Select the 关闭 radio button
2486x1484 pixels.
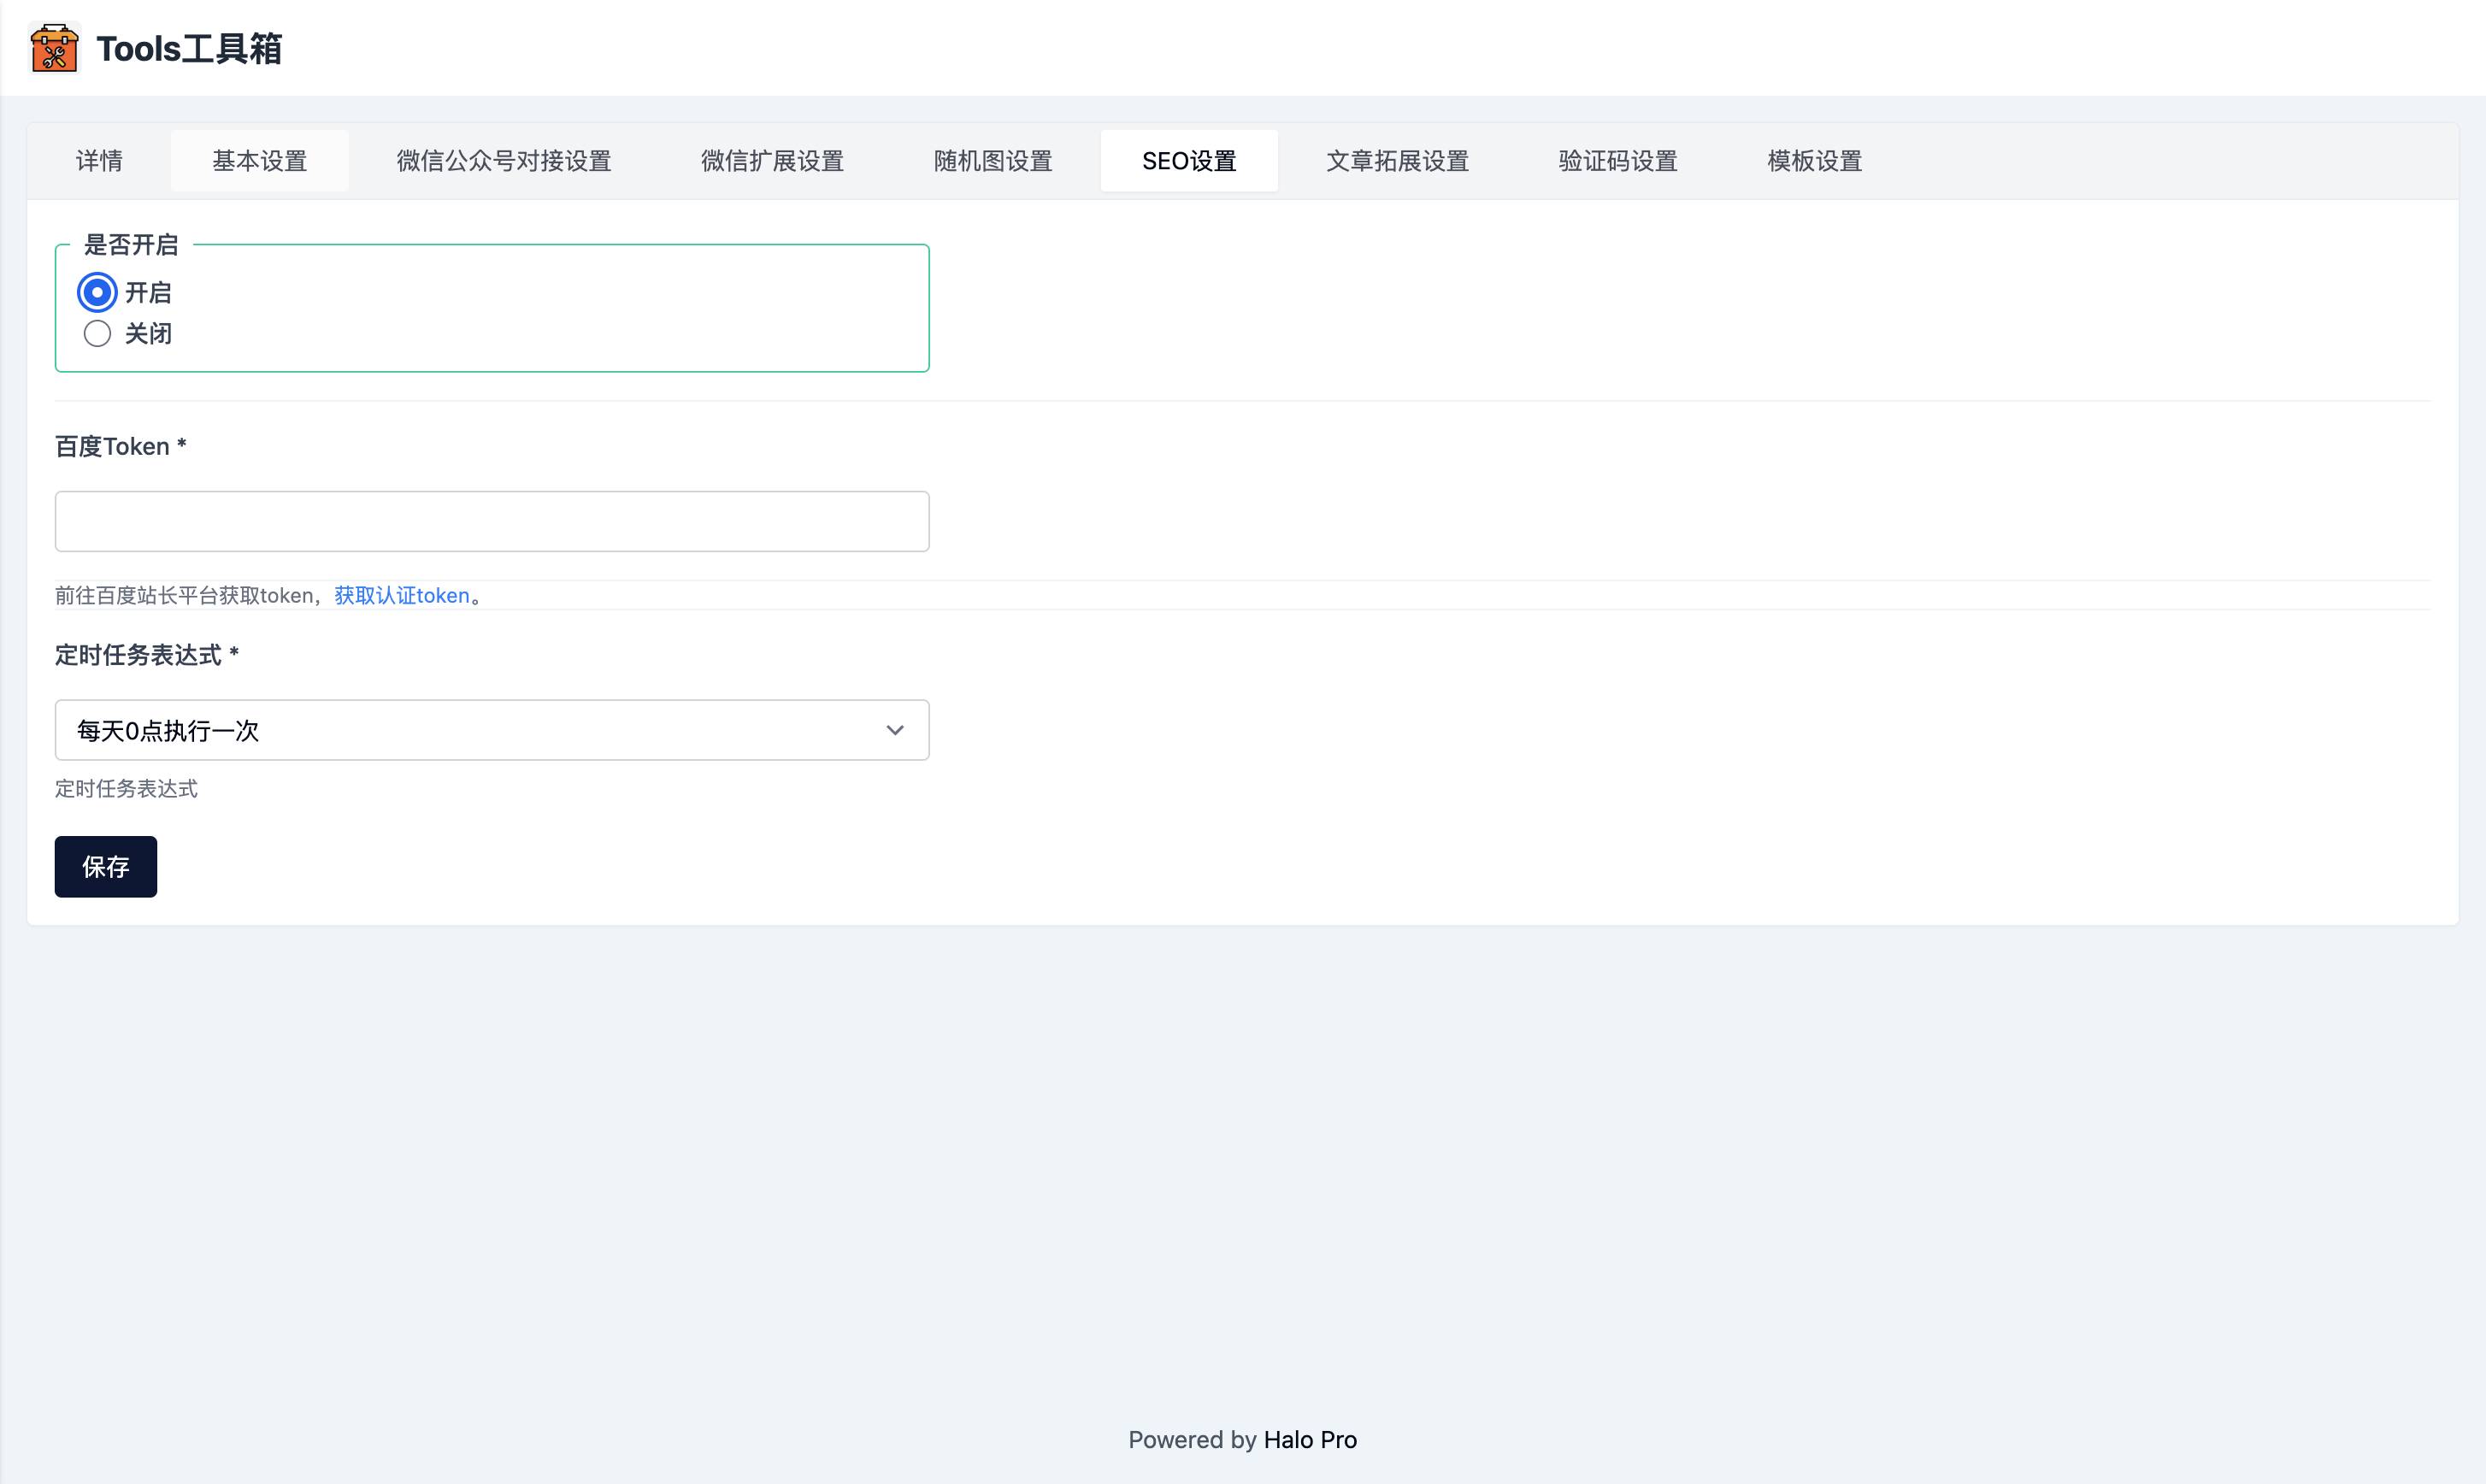click(97, 333)
